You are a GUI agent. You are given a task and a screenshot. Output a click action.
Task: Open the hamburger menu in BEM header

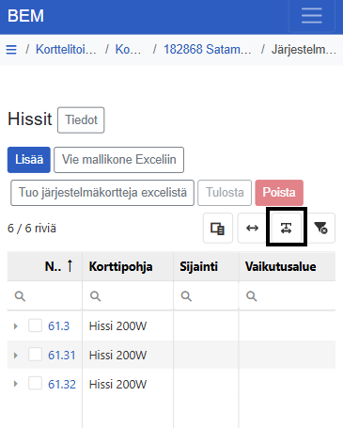coord(311,16)
